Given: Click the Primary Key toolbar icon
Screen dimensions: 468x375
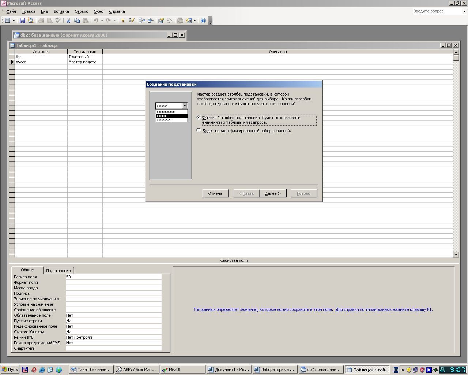Looking at the screenshot, I should click(123, 21).
